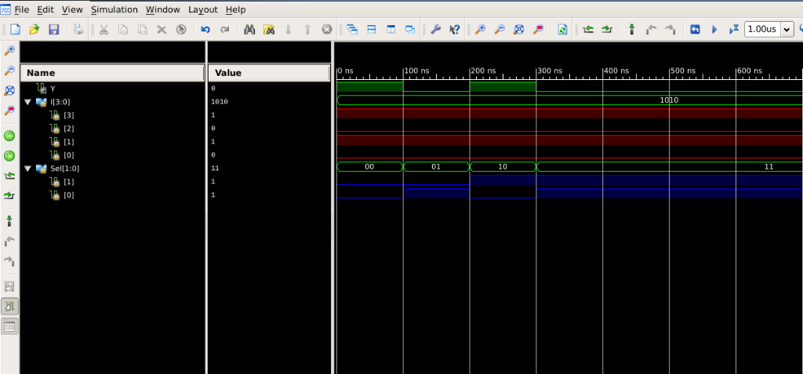Open the simulation run time dropdown

[x=787, y=30]
